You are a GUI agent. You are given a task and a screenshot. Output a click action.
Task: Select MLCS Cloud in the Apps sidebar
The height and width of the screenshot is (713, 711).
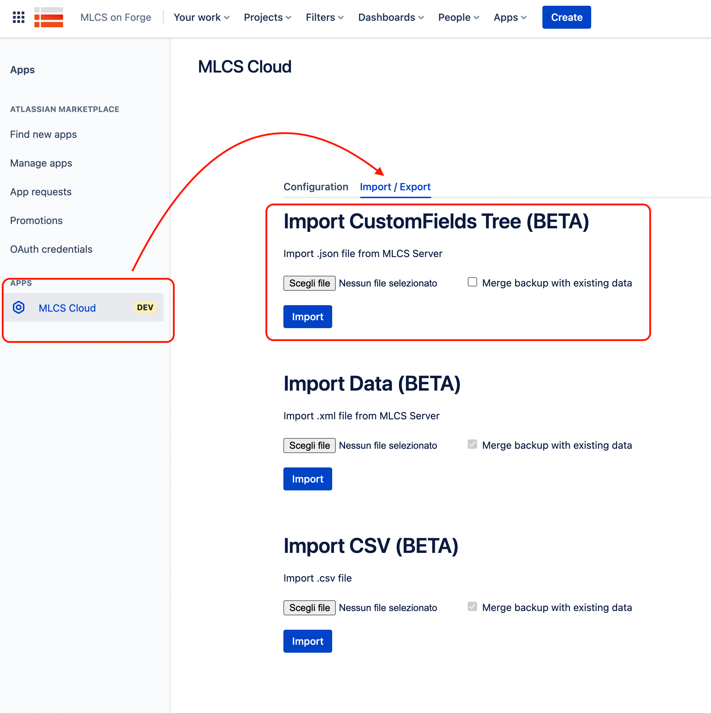[84, 307]
